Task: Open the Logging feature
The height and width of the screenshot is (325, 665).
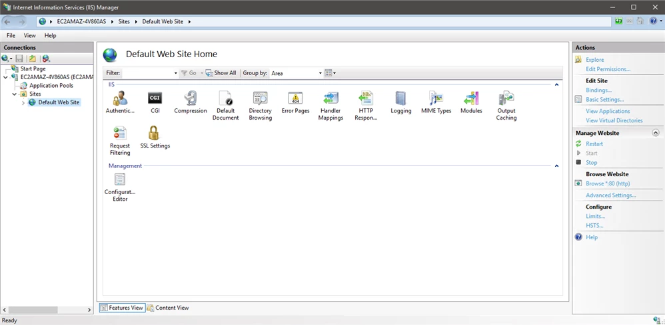Action: tap(400, 103)
